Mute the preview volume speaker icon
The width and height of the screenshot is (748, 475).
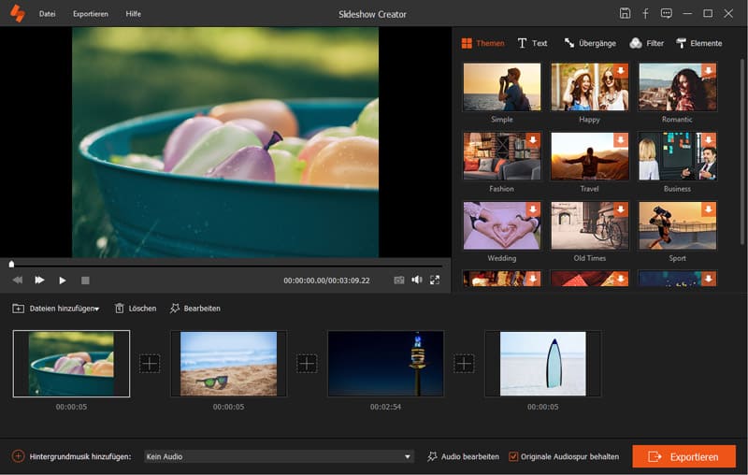pyautogui.click(x=417, y=280)
